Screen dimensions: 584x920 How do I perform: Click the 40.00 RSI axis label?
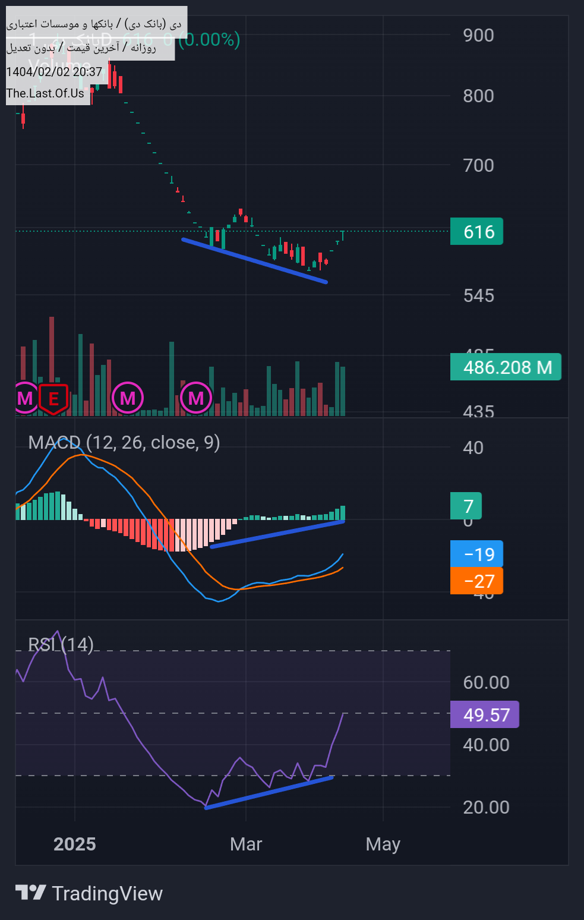[486, 745]
